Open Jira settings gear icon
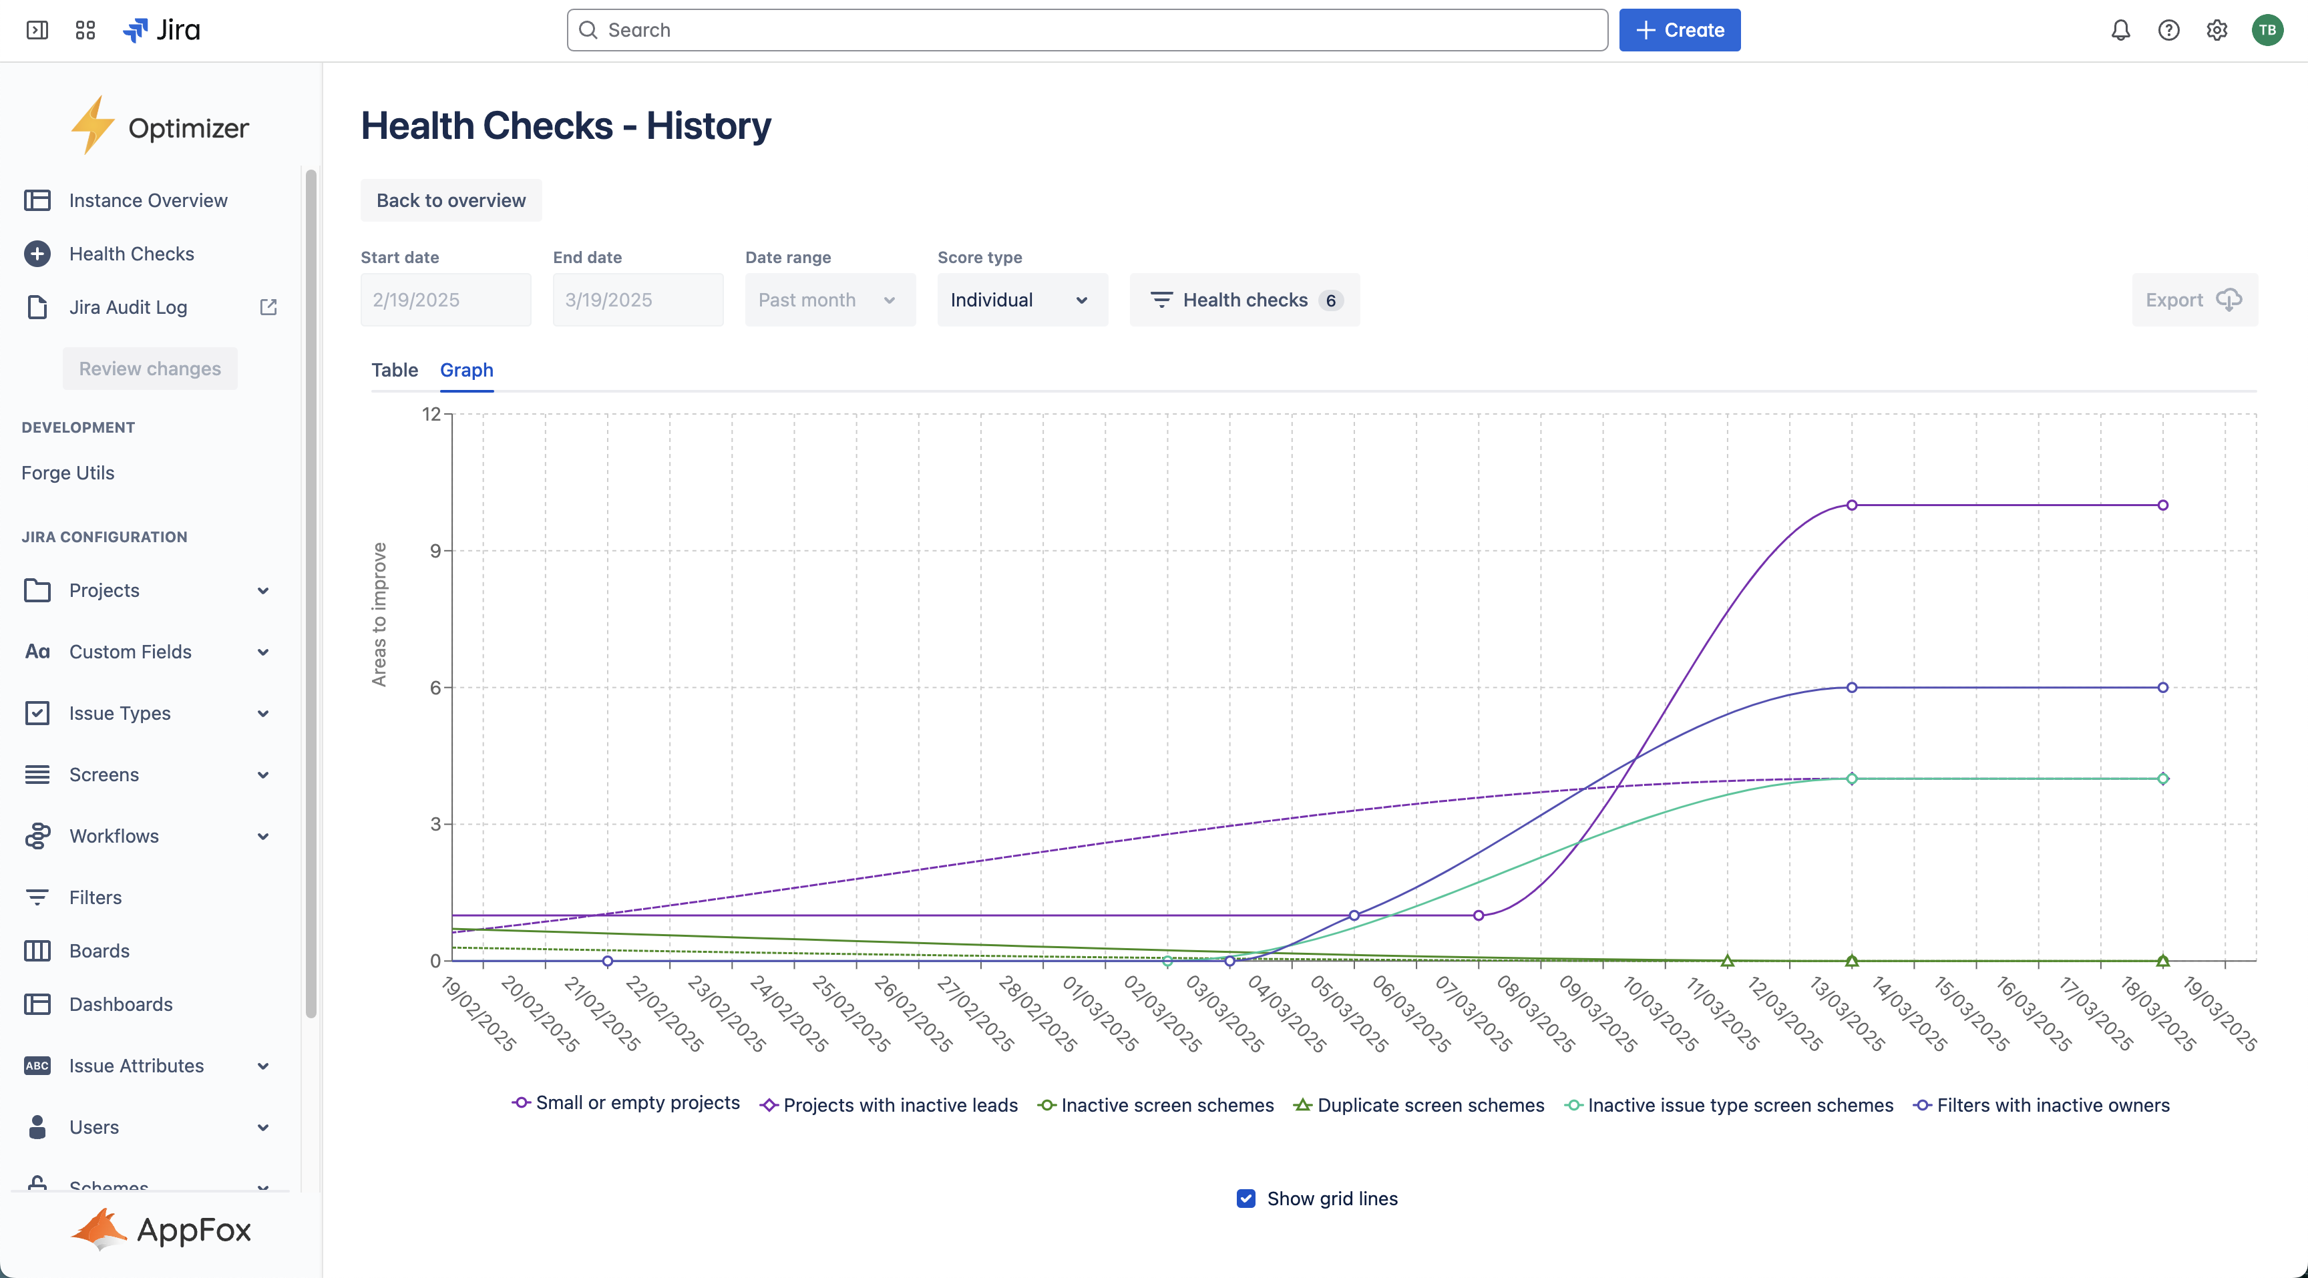Image resolution: width=2308 pixels, height=1278 pixels. (x=2217, y=29)
